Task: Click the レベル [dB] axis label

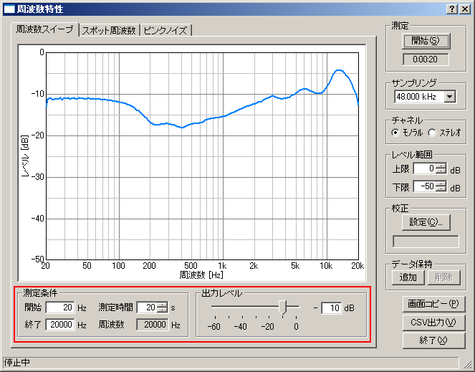Action: (25, 156)
